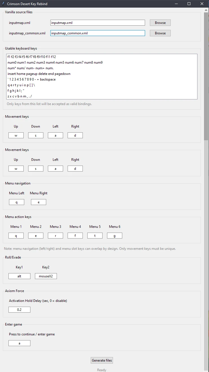This screenshot has width=209, height=372.
Task: Browse for the inputmap_common.xml file
Action: point(160,33)
